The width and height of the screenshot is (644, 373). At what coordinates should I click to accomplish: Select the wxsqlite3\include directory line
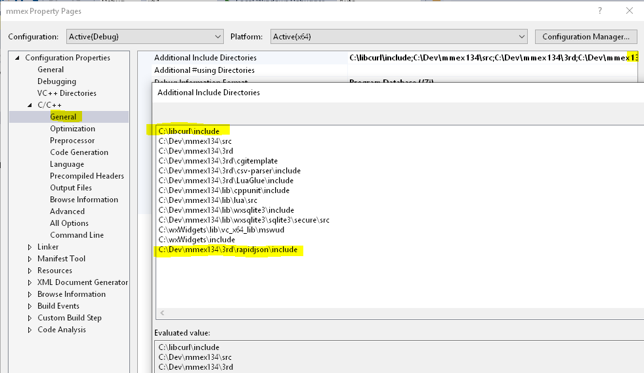pyautogui.click(x=226, y=210)
